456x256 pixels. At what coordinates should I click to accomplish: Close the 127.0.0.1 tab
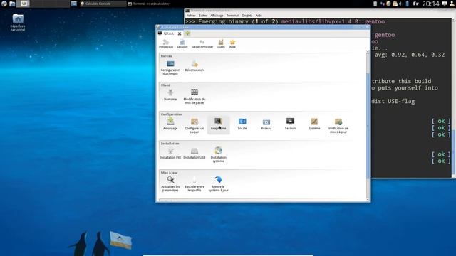[180, 33]
